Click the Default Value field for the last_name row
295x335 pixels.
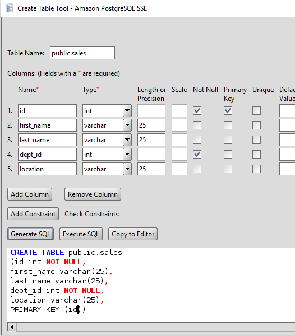pyautogui.click(x=287, y=139)
